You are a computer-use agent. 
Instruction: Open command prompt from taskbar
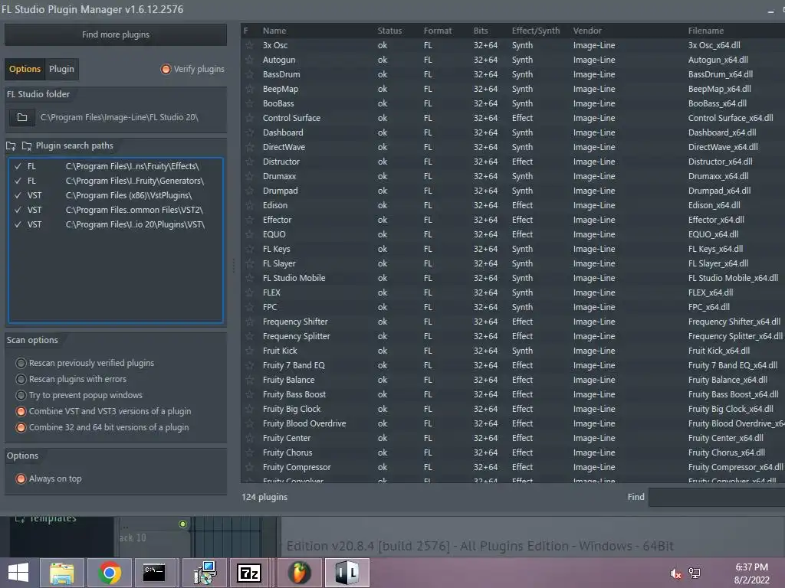click(x=153, y=573)
